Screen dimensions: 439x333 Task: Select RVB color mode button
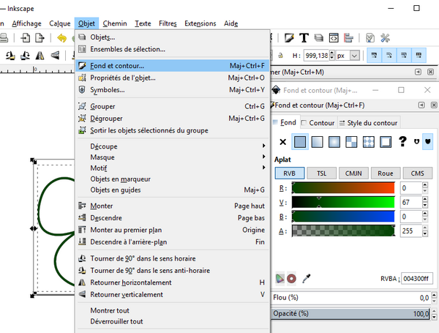(x=290, y=173)
